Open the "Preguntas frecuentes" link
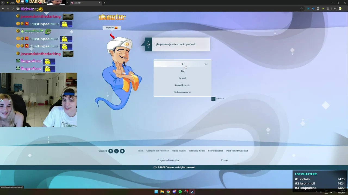The width and height of the screenshot is (348, 195). coord(168,160)
